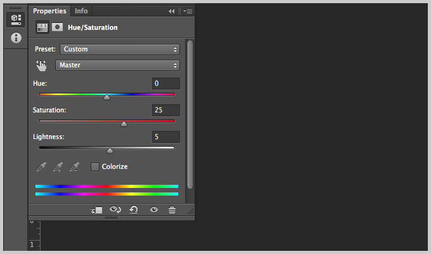Pick the Subtract from Sample eyedropper
The height and width of the screenshot is (254, 431).
point(75,166)
